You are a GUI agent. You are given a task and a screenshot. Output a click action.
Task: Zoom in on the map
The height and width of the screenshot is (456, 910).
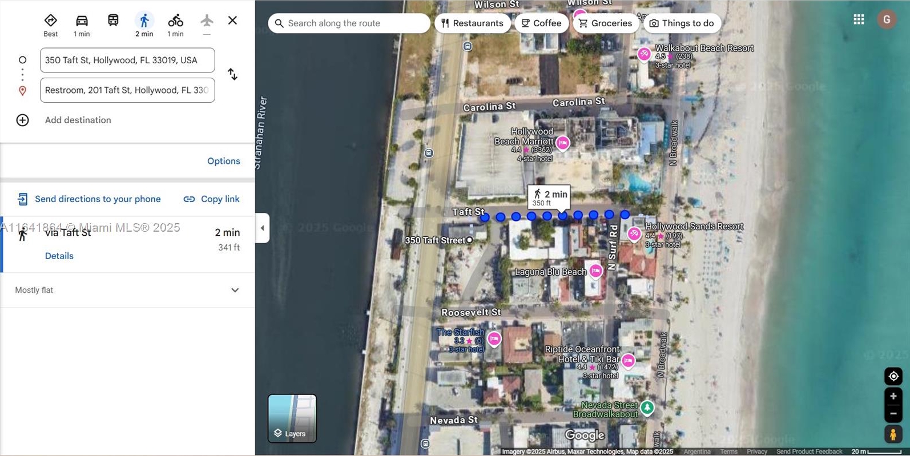(893, 396)
